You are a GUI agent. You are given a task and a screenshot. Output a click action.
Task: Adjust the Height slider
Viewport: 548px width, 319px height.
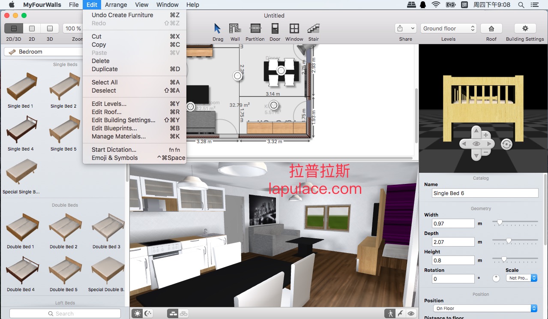504,259
